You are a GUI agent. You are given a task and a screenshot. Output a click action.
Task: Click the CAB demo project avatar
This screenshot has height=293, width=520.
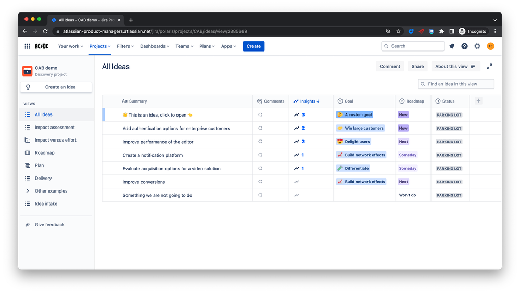27,71
